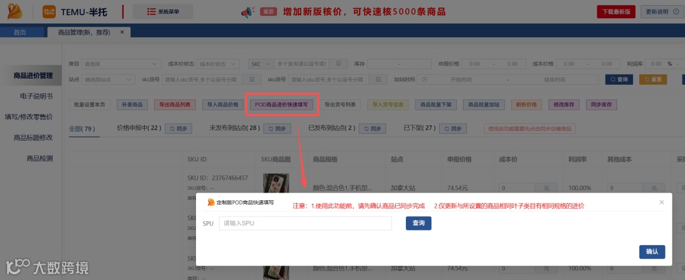This screenshot has width=685, height=280.
Task: Click the 刷新价格 button
Action: pyautogui.click(x=526, y=105)
